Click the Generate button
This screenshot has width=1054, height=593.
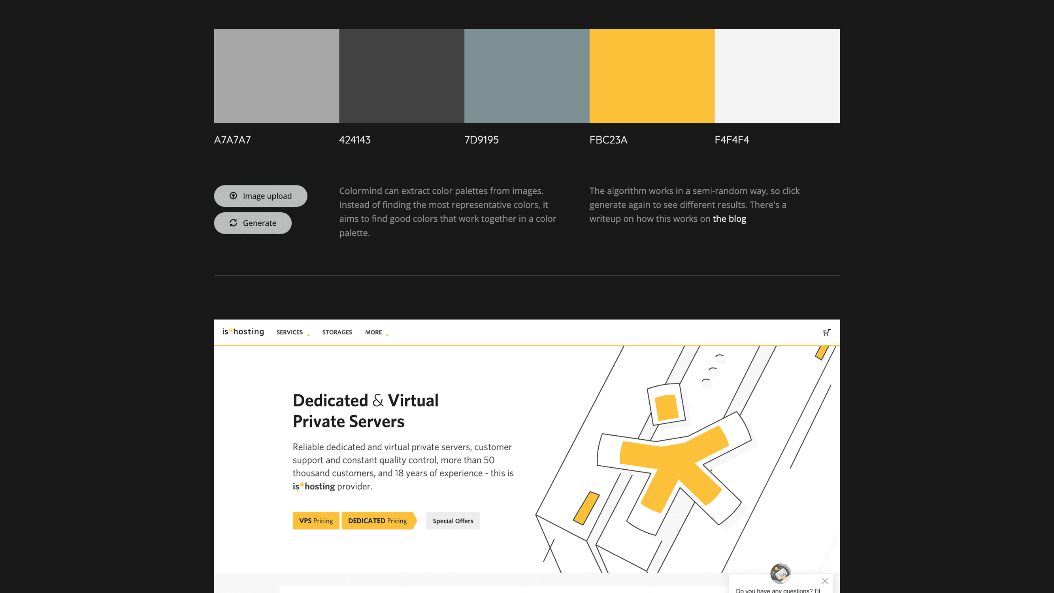(253, 223)
